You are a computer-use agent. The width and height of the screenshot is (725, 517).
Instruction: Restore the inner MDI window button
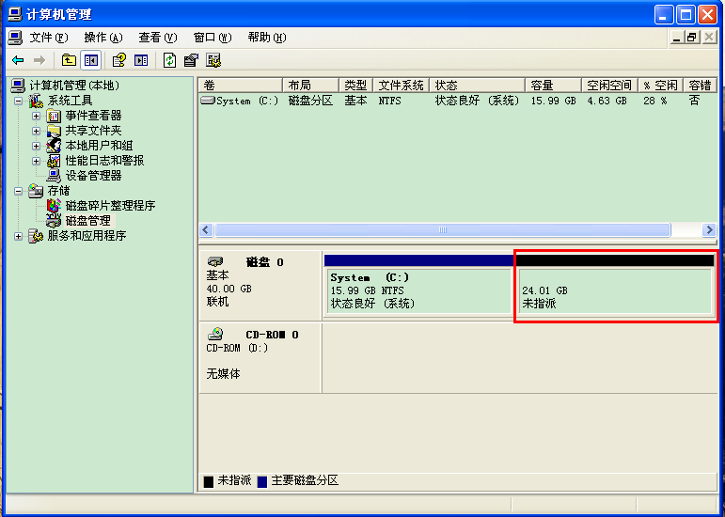(692, 38)
